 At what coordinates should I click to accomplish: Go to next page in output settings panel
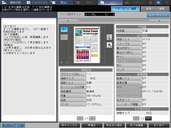click(x=148, y=118)
